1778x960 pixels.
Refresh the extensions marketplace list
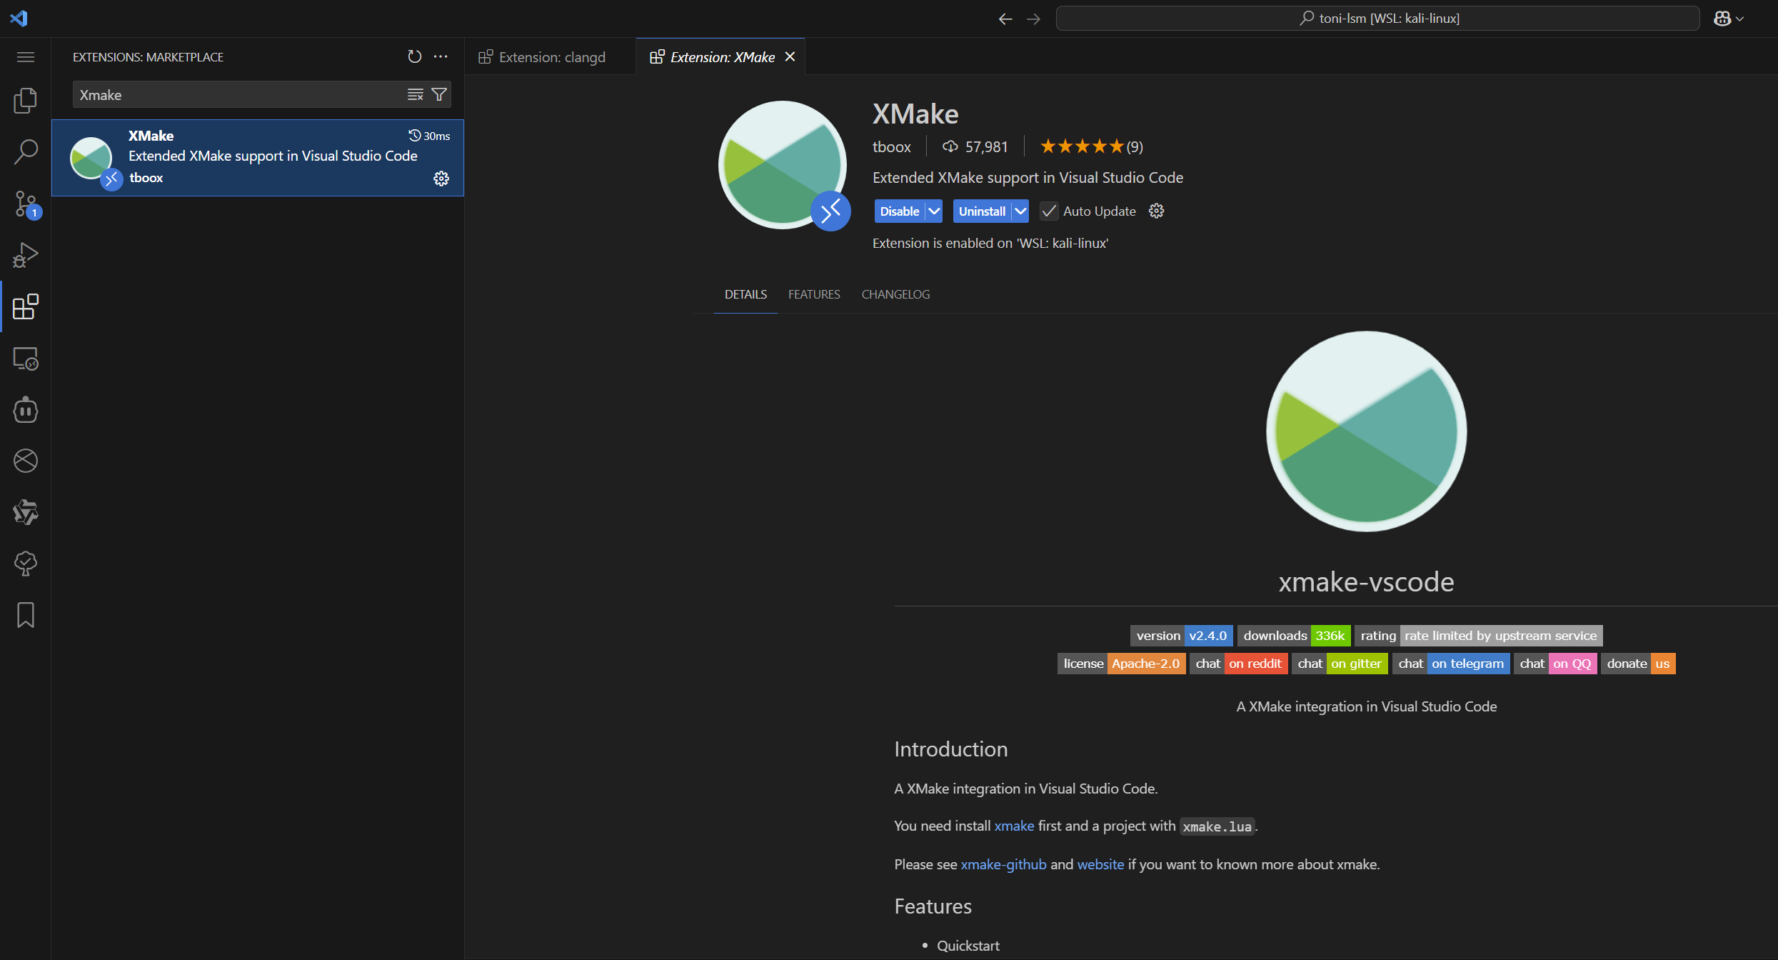tap(414, 56)
